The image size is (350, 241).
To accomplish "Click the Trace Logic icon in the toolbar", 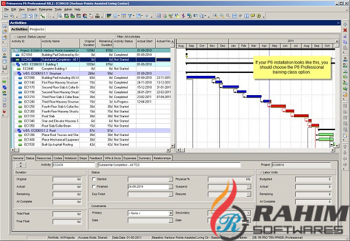I will [x=91, y=16].
